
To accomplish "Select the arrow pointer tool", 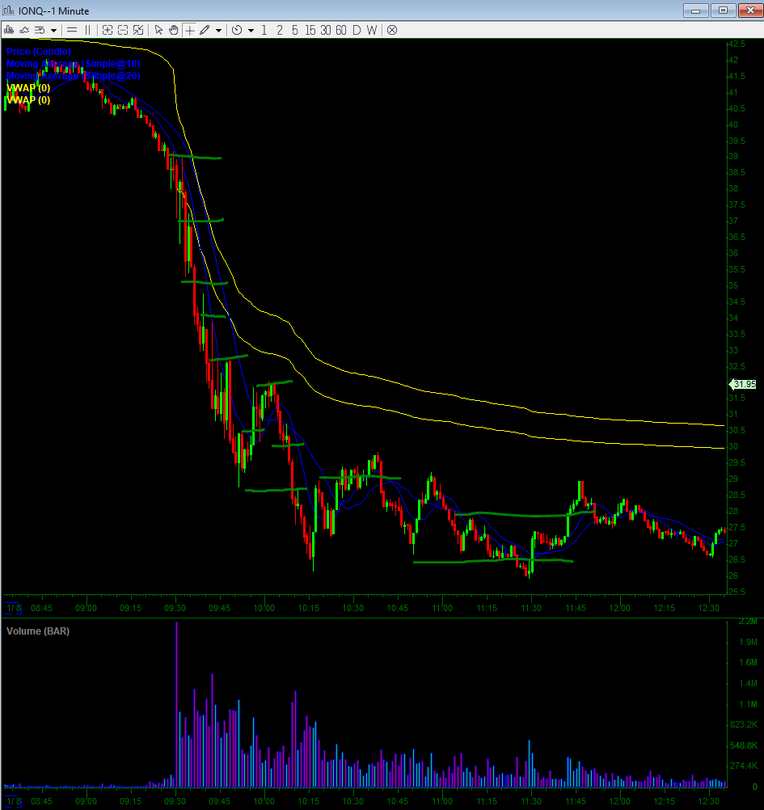I will 158,30.
